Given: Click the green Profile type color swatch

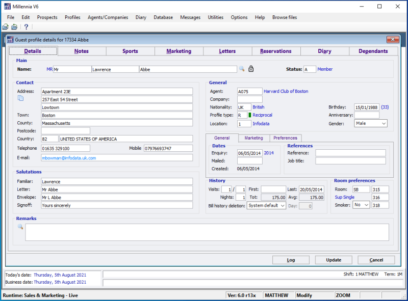Looking at the screenshot, I should coord(250,116).
